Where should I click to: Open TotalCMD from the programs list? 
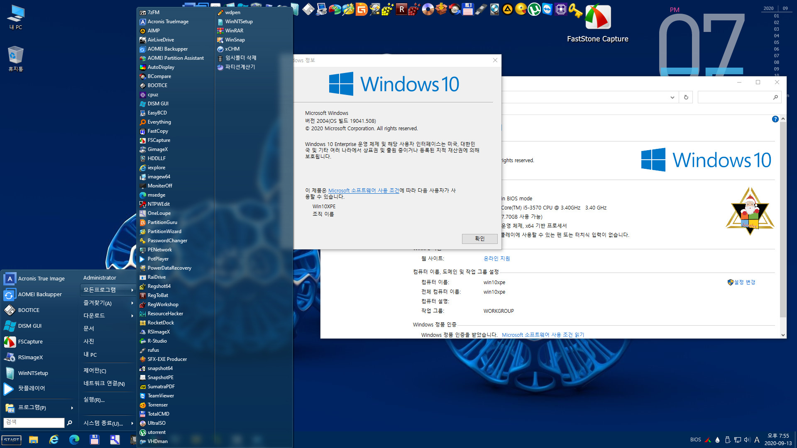click(x=176, y=414)
